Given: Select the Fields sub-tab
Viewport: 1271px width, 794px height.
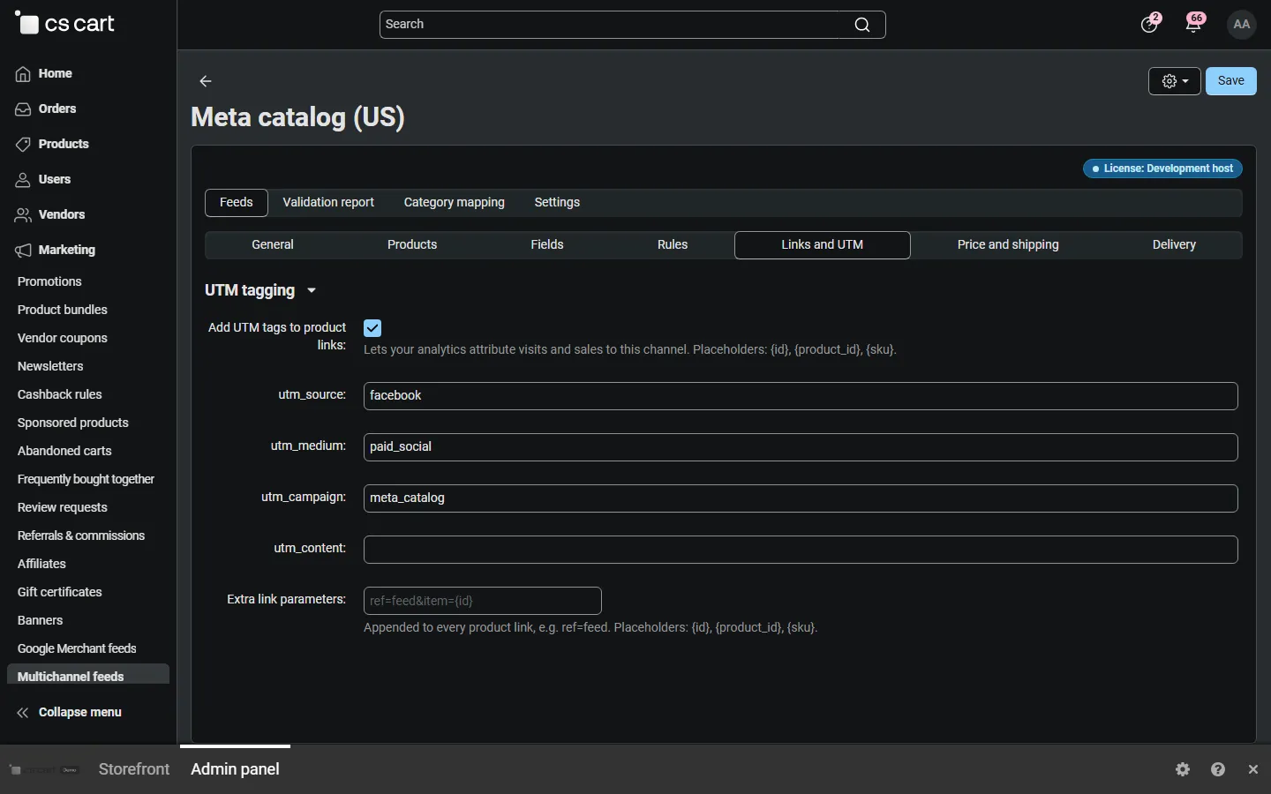Looking at the screenshot, I should [547, 245].
